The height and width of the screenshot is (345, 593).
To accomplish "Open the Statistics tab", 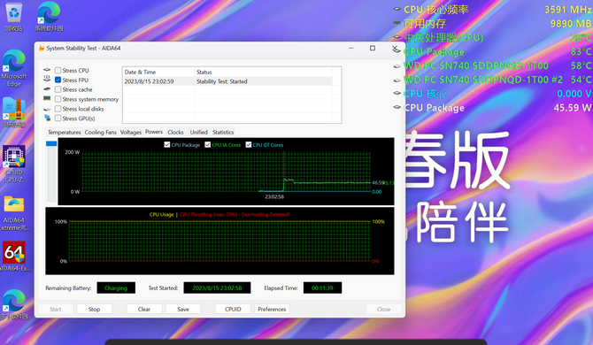I will (223, 133).
